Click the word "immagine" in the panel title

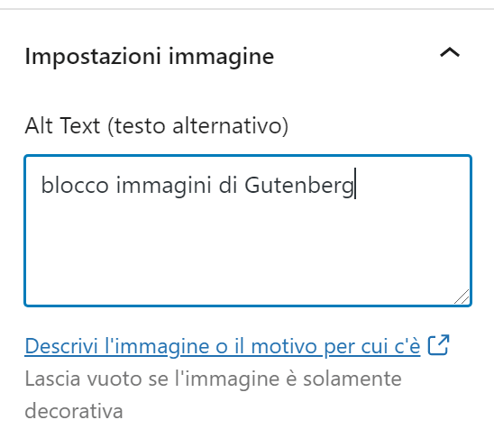click(221, 57)
